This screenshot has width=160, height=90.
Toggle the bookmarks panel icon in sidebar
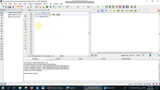click(x=1, y=15)
